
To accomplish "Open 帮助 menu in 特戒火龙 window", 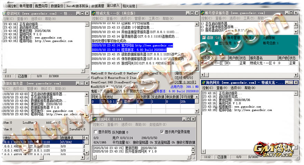I will pyautogui.click(x=168, y=19).
